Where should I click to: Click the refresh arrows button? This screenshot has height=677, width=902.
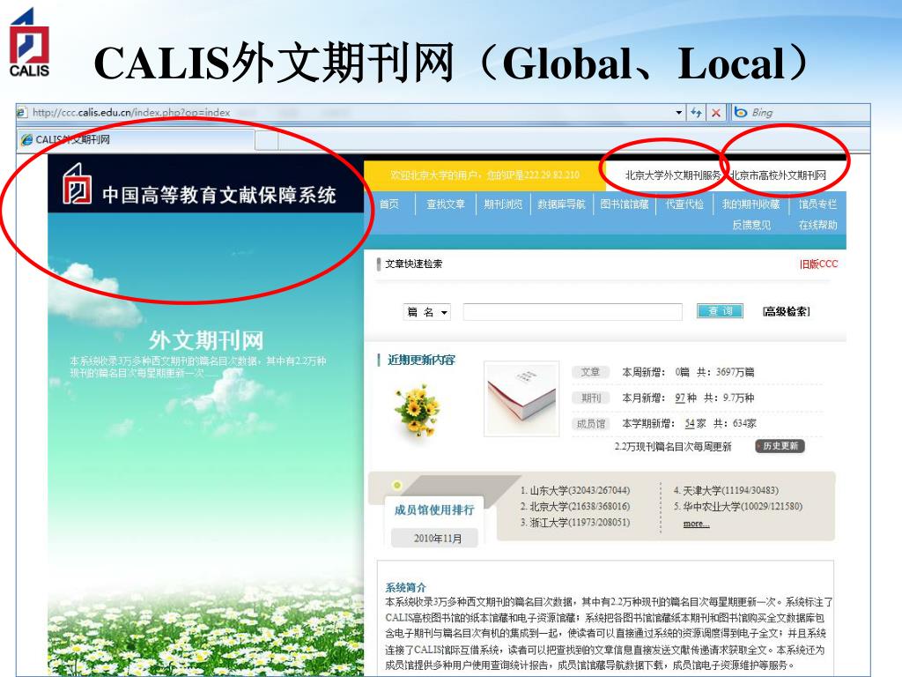pos(696,113)
